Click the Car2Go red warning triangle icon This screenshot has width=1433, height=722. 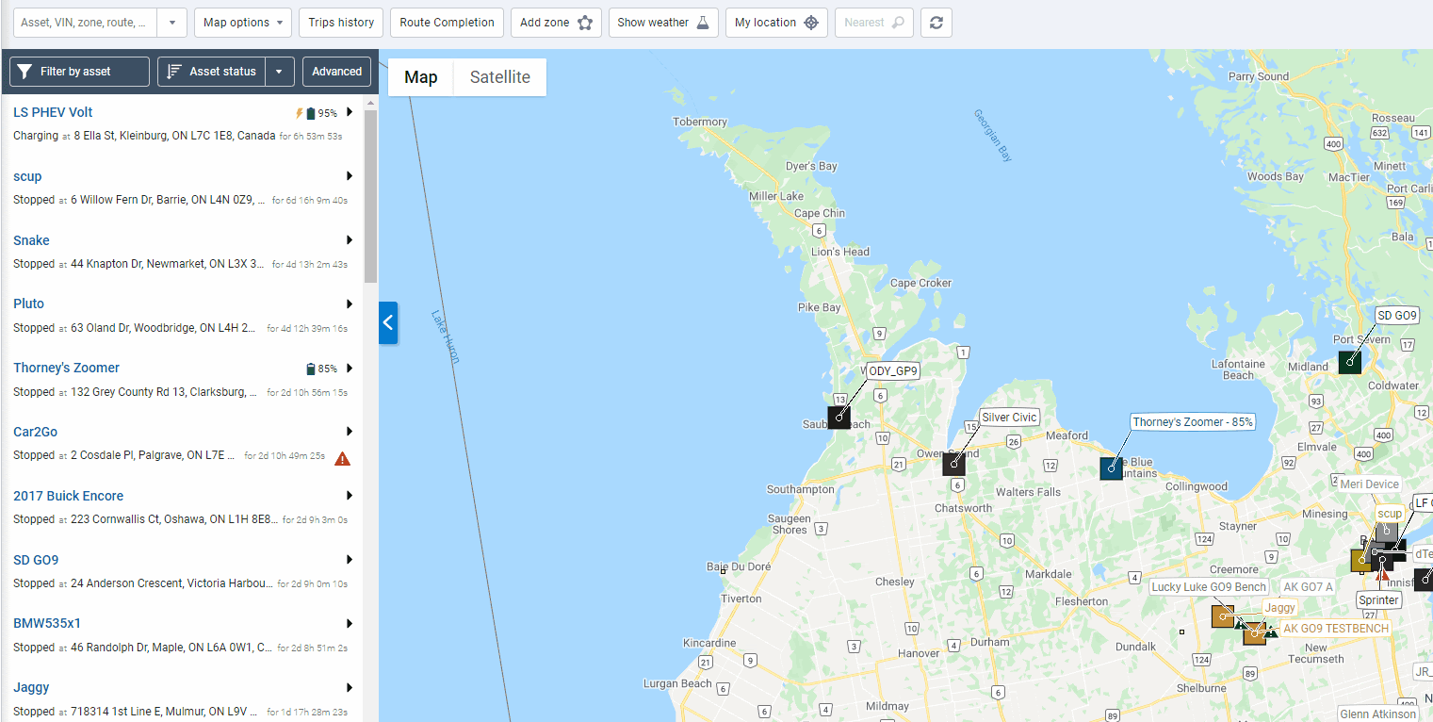342,458
